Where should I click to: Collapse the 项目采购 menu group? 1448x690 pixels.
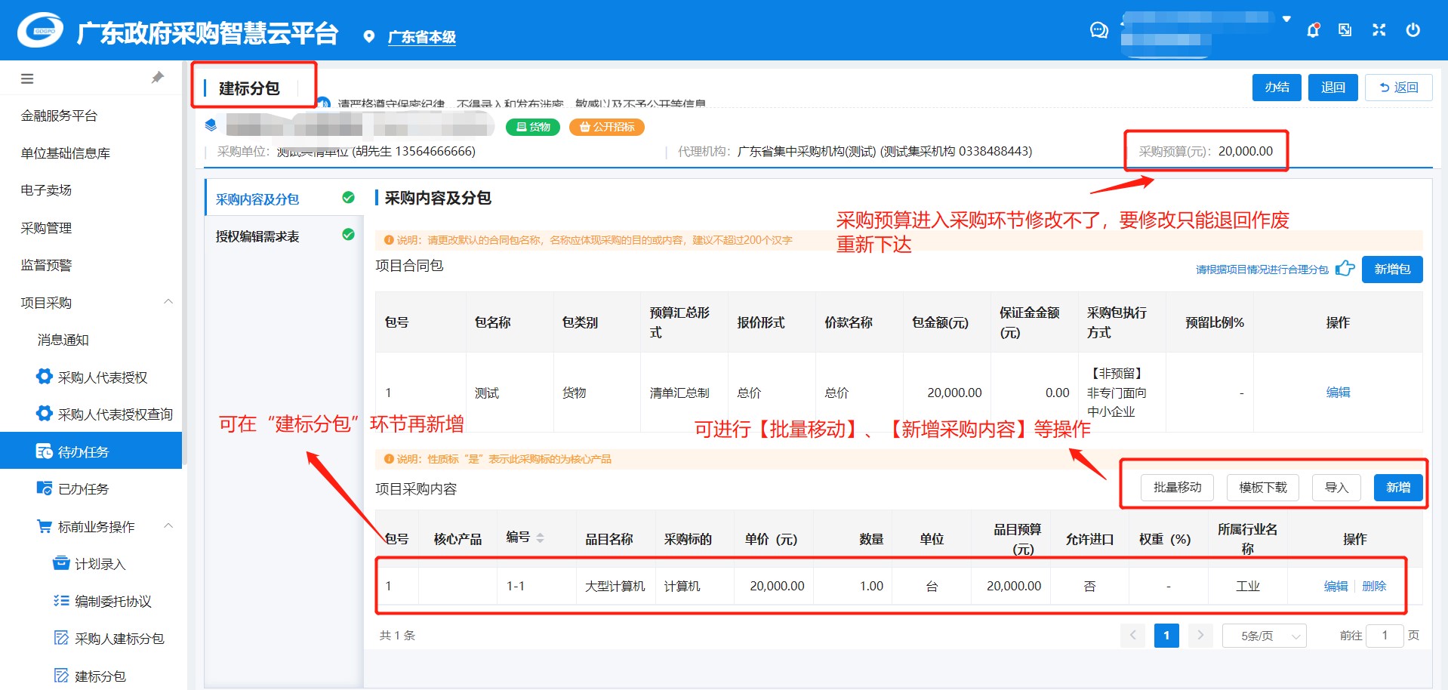pos(168,302)
